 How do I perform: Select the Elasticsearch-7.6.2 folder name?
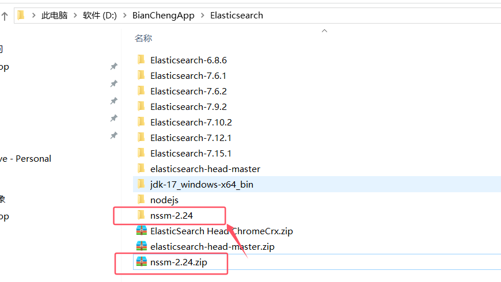point(188,92)
